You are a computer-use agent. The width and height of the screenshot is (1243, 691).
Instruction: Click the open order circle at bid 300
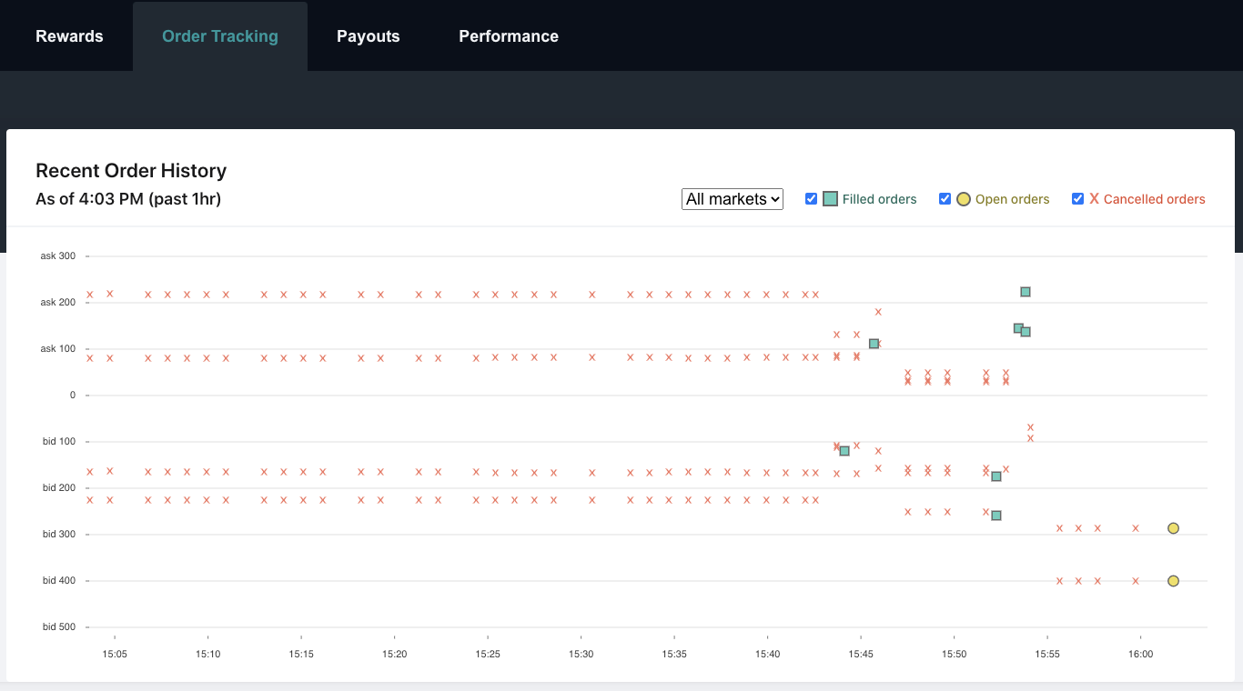(x=1174, y=528)
